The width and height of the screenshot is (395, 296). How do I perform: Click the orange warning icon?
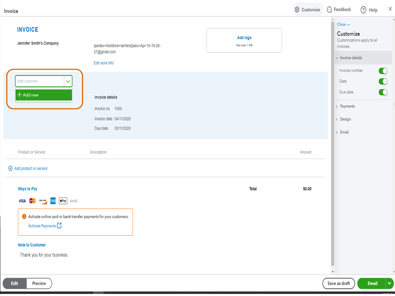point(24,216)
